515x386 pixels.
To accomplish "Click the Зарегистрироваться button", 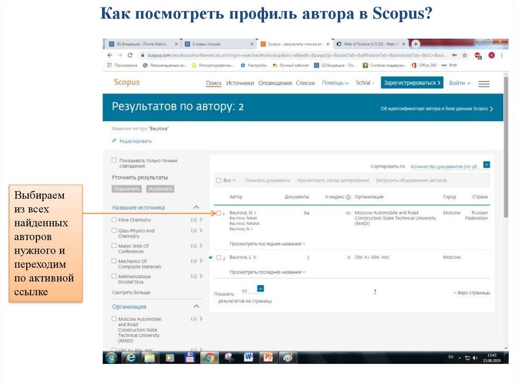I will [x=411, y=83].
